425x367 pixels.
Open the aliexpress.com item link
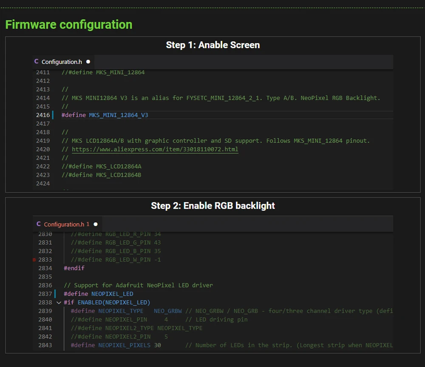[155, 149]
